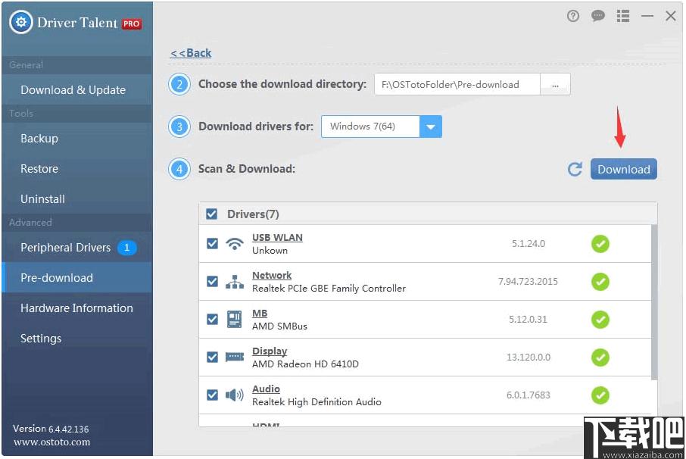Click the MB motherboard icon
686x459 pixels.
(x=235, y=320)
